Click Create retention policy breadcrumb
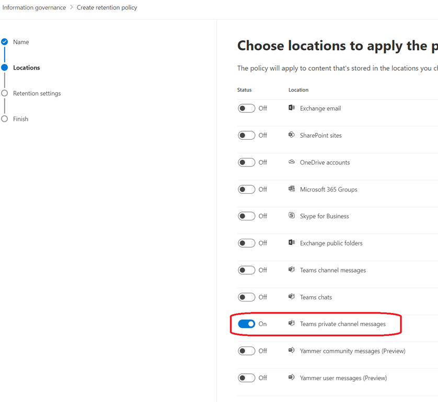Screen dimensions: 438x402 pyautogui.click(x=107, y=8)
